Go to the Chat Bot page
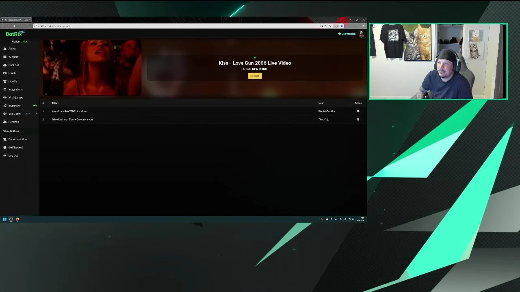 [x=13, y=65]
